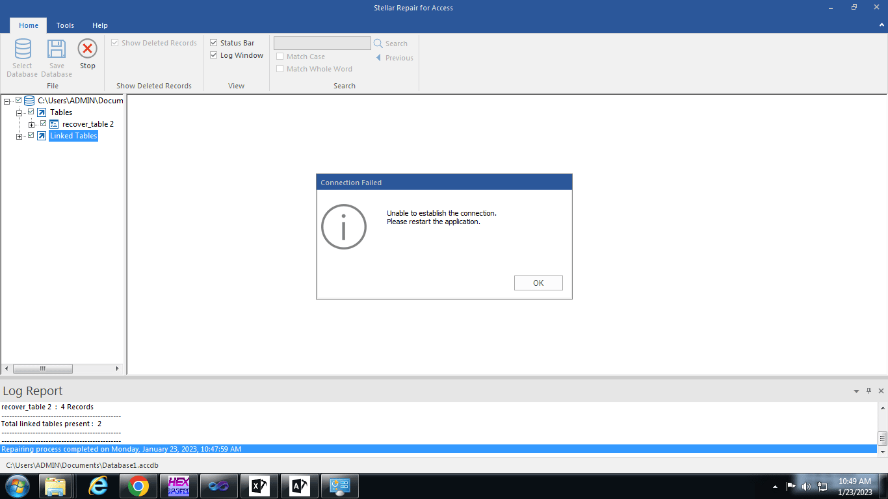Collapse the root database tree node
This screenshot has width=888, height=499.
click(7, 101)
